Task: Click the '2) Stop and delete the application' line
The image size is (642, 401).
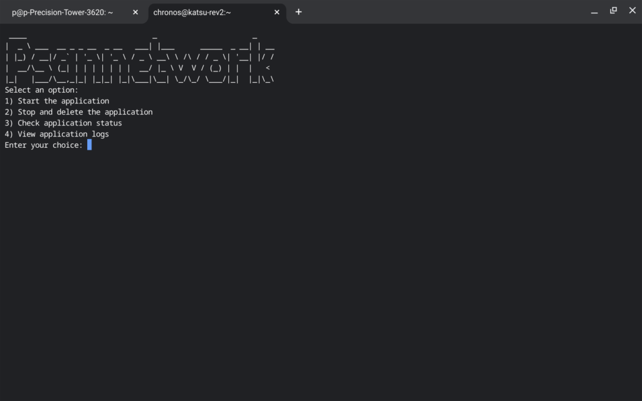Action: click(x=78, y=112)
